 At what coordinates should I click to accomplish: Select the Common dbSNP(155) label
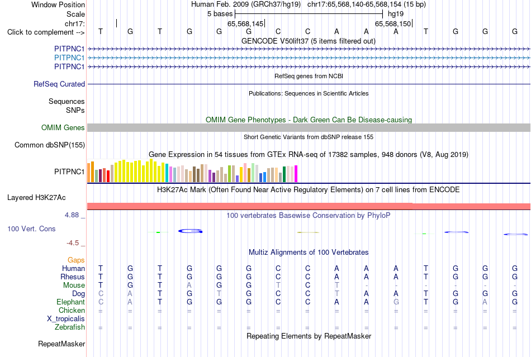[50, 145]
